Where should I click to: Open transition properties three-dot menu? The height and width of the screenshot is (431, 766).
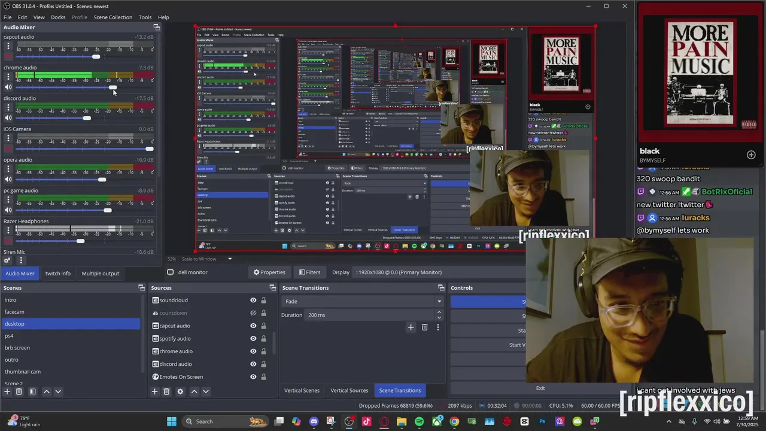[x=437, y=327]
